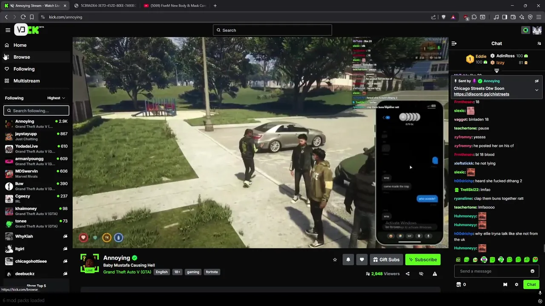
Task: Collapse the chat panel
Action: pos(454,43)
